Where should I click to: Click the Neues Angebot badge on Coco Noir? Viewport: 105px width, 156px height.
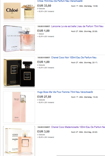click(x=44, y=58)
